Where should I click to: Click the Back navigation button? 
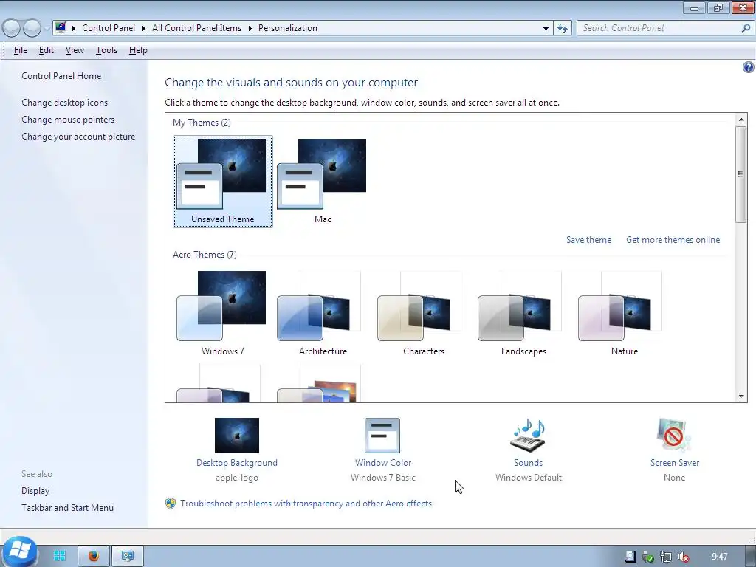coord(12,29)
